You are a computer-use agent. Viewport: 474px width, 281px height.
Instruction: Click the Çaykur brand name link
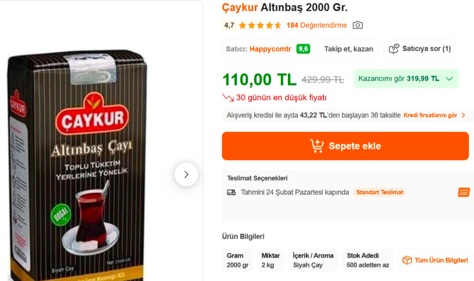coord(240,7)
